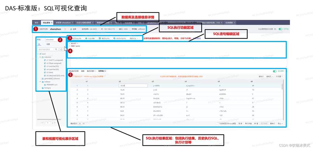This screenshot has height=149, width=313.
Task: Collapse the indexes node in tree
Action: pyautogui.click(x=40, y=82)
